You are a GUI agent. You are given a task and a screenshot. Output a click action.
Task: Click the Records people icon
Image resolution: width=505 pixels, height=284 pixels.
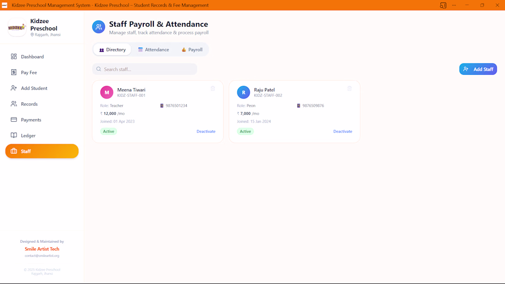(14, 104)
